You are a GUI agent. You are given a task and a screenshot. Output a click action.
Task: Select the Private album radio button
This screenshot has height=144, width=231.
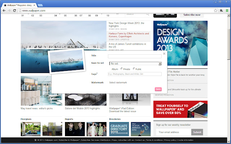click(x=122, y=69)
